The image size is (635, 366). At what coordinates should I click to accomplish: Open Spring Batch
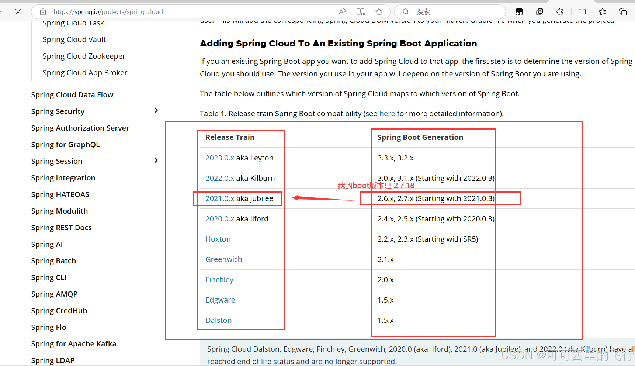tap(53, 261)
